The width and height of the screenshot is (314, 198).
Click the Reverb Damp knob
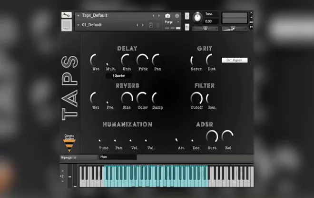tap(157, 98)
